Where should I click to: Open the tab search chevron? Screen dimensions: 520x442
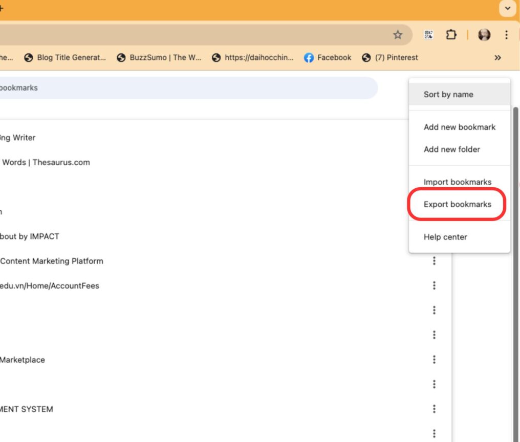click(507, 9)
